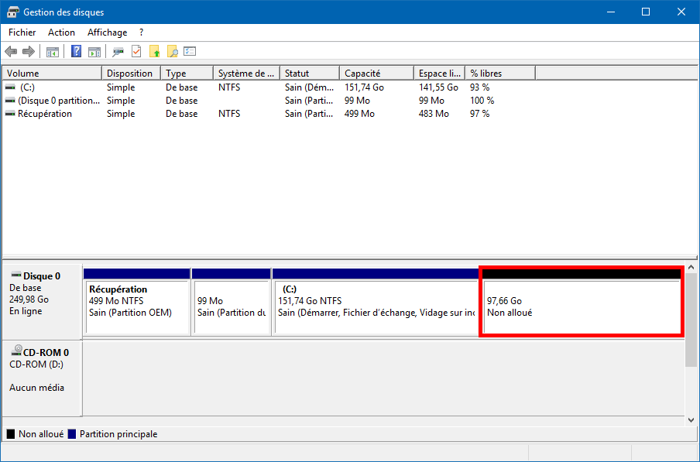Click the disk pane scrollbar down arrow
Screen dimensions: 700x462
click(691, 420)
